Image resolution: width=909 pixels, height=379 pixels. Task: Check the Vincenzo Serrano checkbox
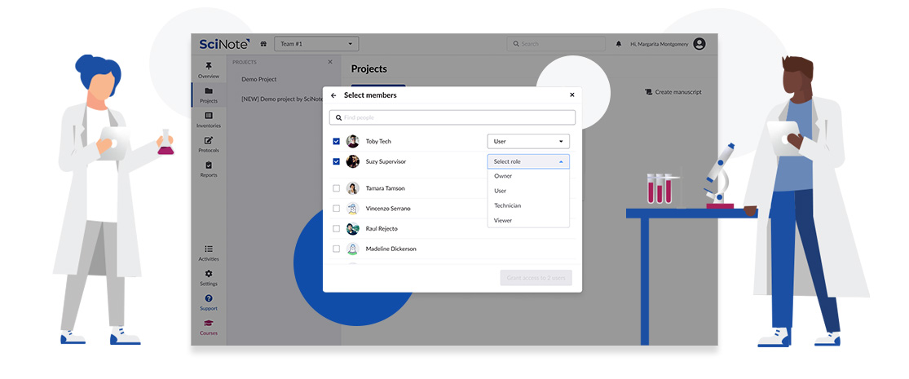point(336,209)
